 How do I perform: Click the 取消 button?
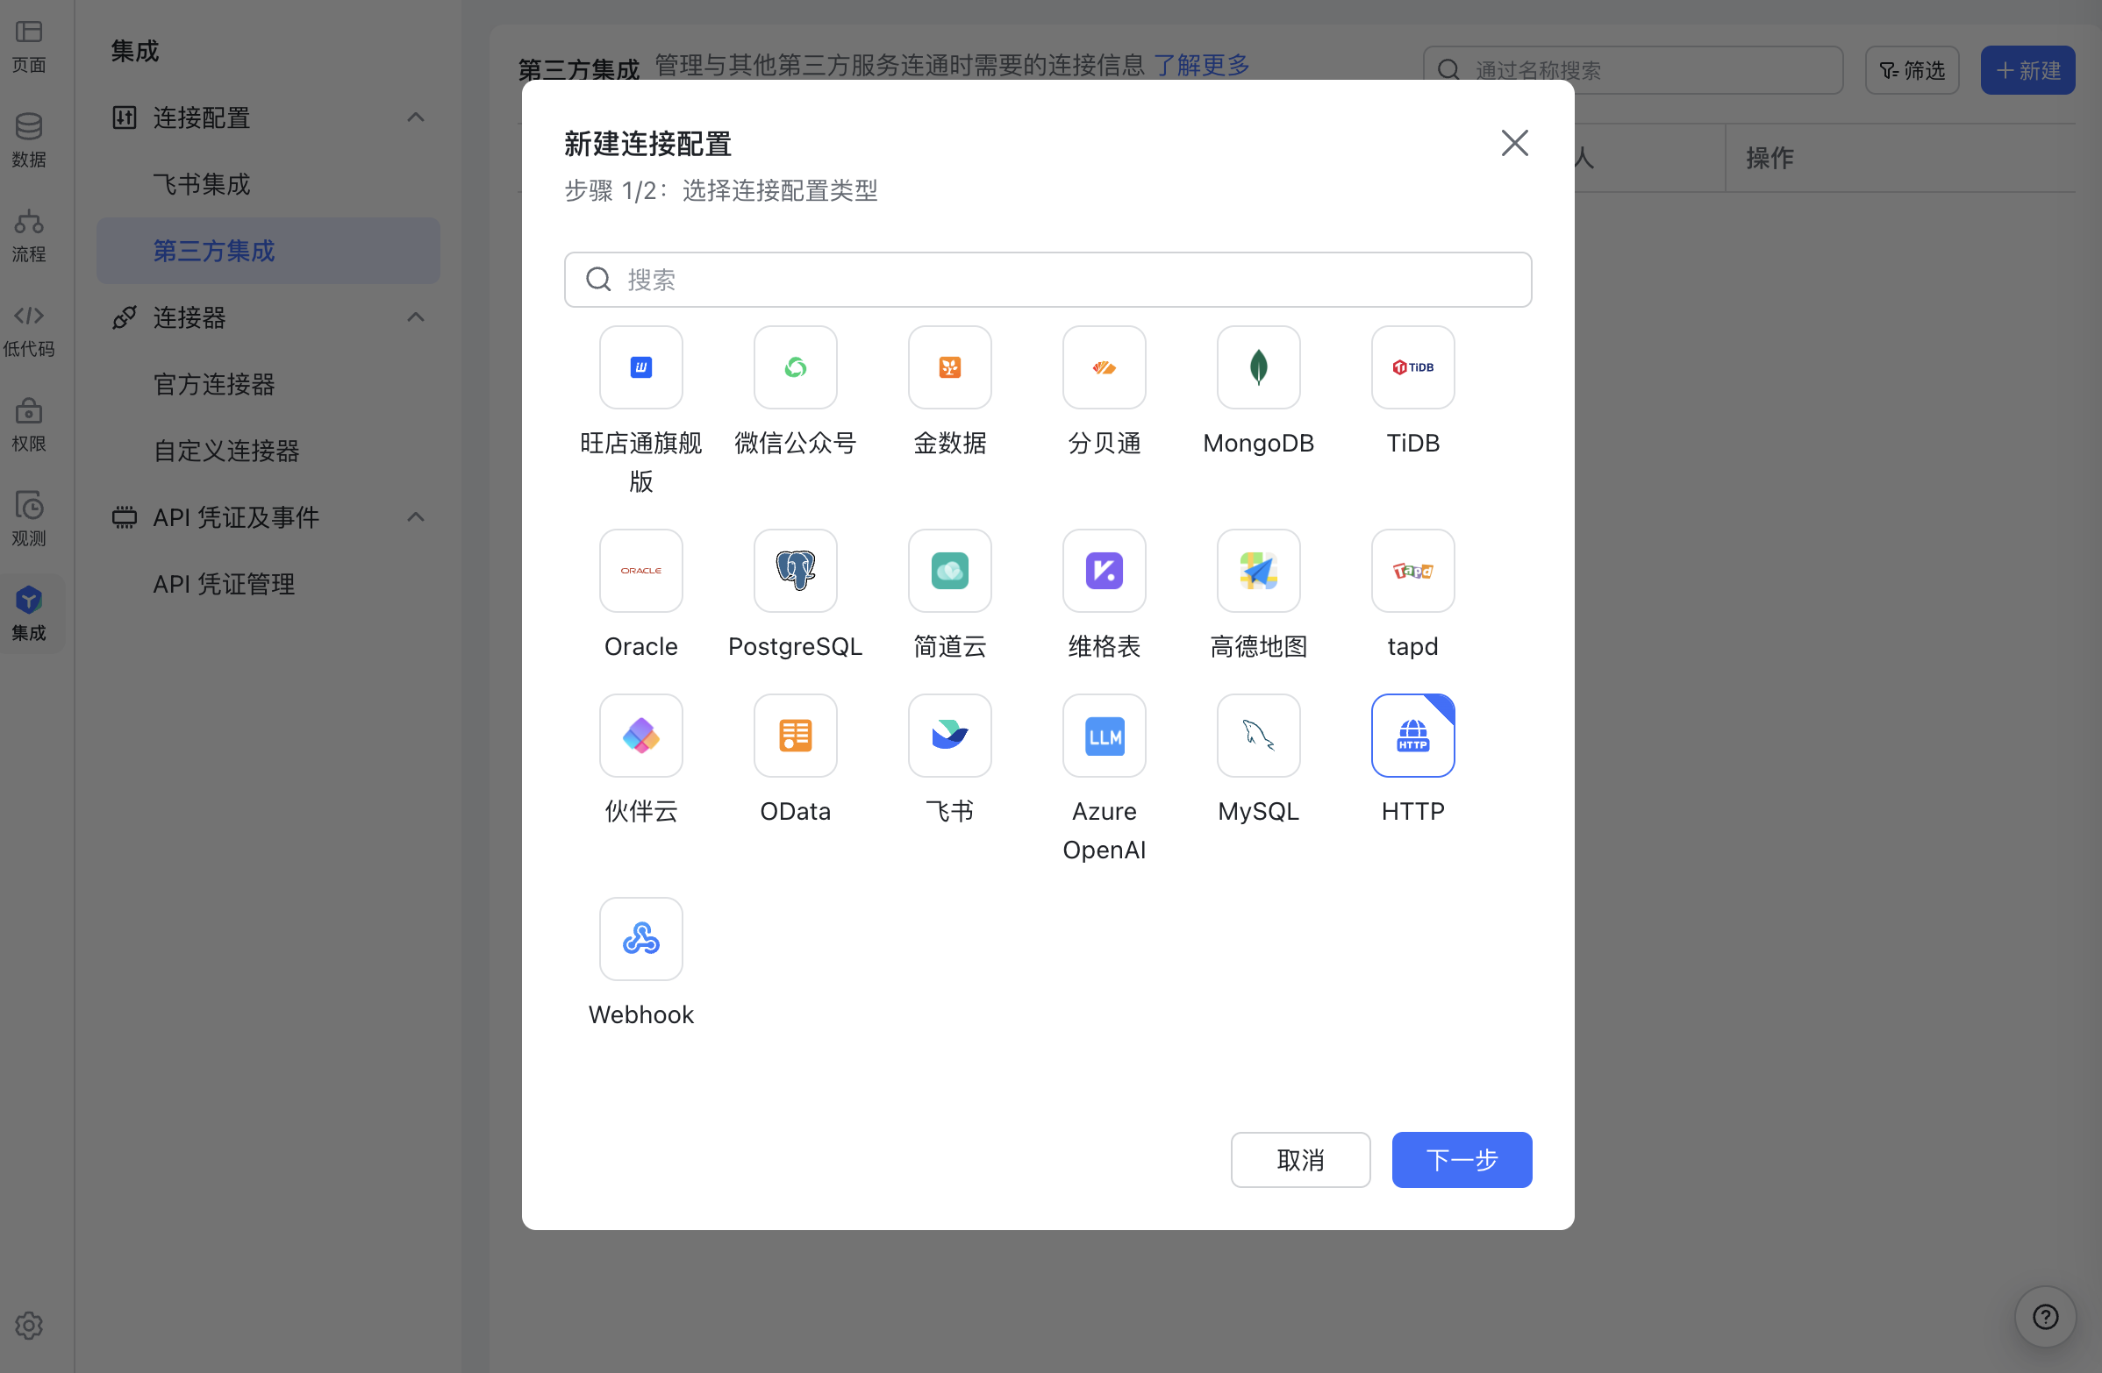(1300, 1159)
